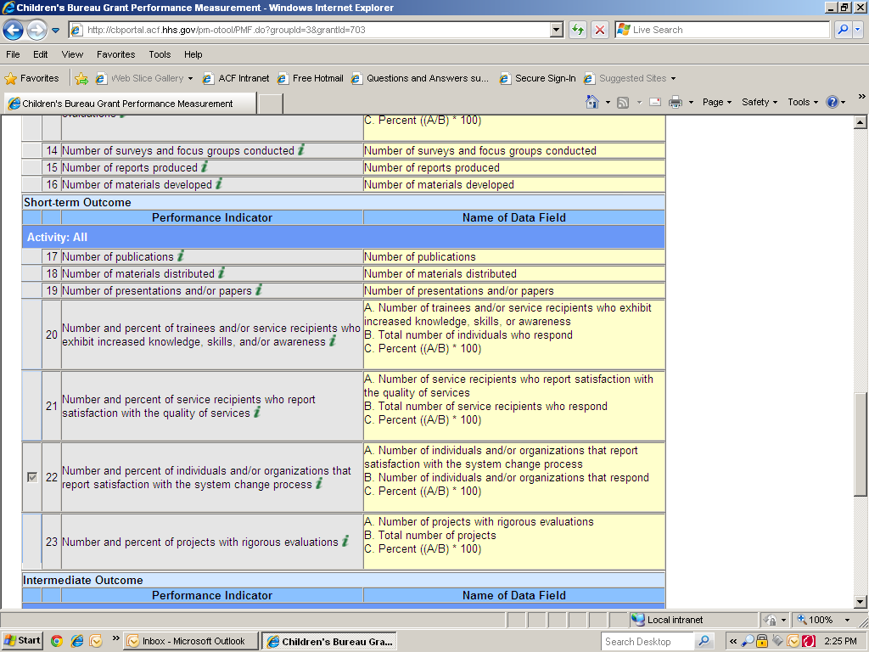The width and height of the screenshot is (869, 652).
Task: Stop loading with the red X icon
Action: click(600, 30)
